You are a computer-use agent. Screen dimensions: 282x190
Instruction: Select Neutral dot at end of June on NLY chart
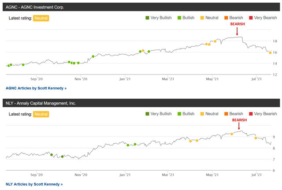point(256,138)
